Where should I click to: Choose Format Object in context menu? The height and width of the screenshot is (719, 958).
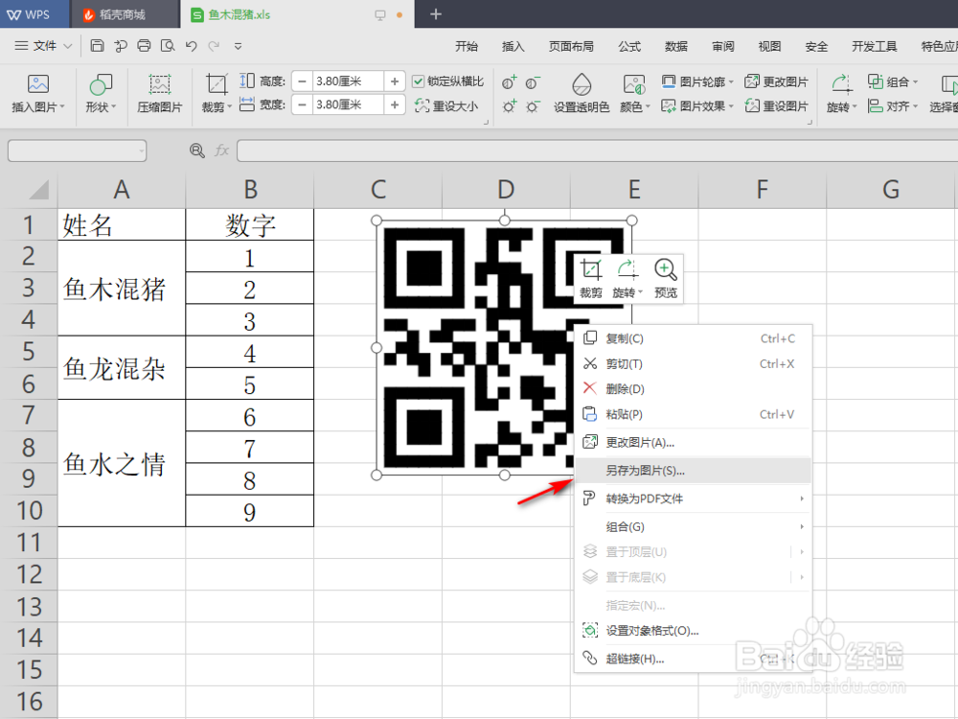(x=693, y=631)
